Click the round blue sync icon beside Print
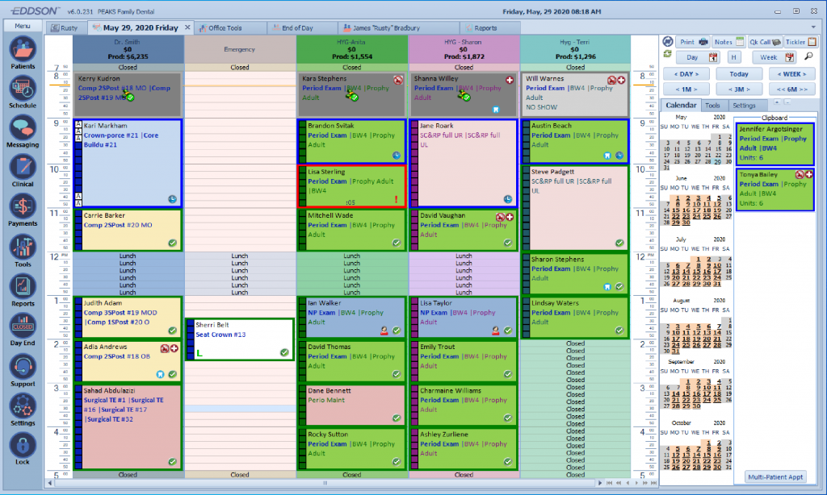This screenshot has height=495, width=827. [668, 42]
